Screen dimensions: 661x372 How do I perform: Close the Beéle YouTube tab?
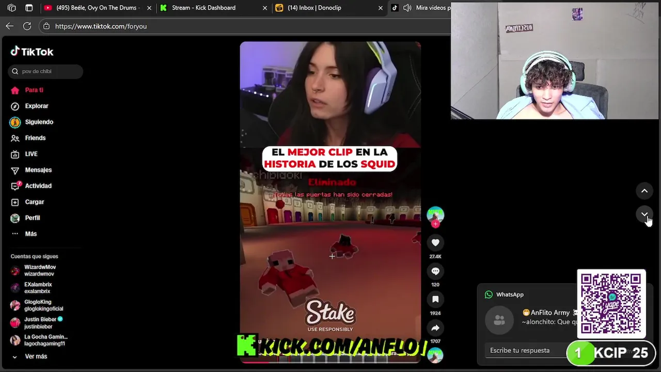click(149, 8)
